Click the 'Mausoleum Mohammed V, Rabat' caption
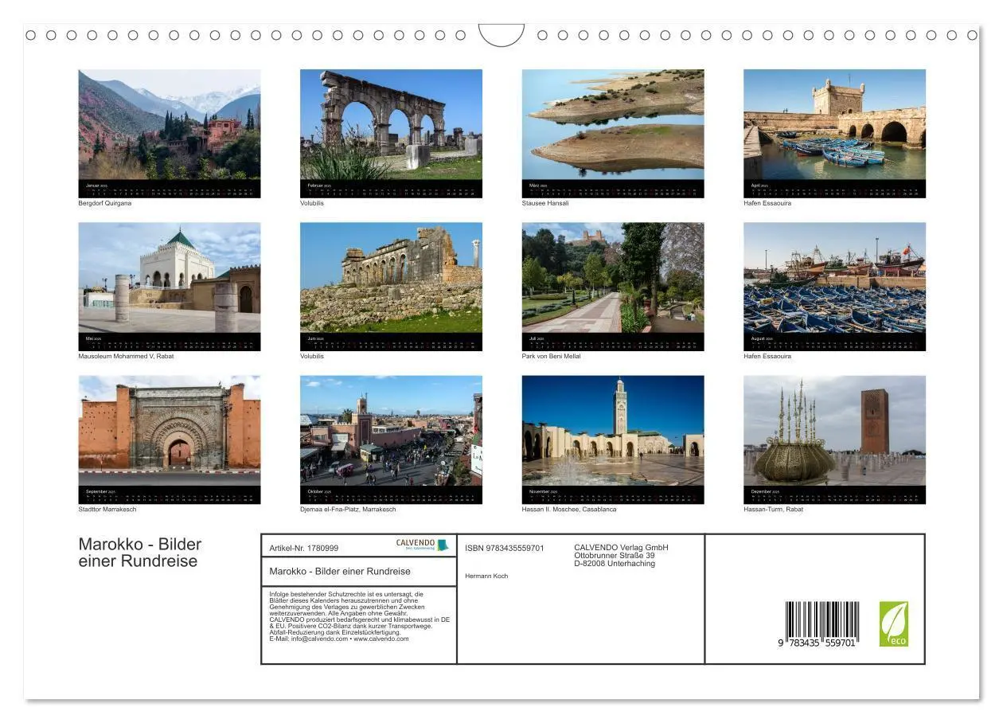 tap(126, 356)
